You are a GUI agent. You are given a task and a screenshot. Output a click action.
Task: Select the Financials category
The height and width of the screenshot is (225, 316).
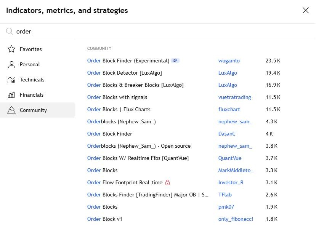[x=32, y=95]
